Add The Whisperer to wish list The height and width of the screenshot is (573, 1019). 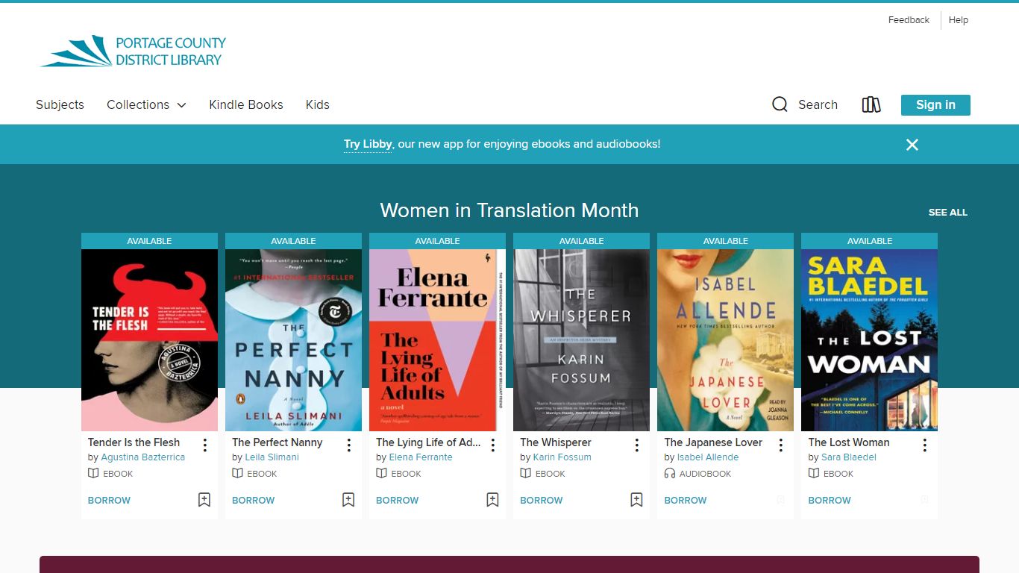[636, 500]
